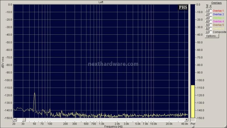Enable the Overlay 4 checkbox

click(x=211, y=21)
